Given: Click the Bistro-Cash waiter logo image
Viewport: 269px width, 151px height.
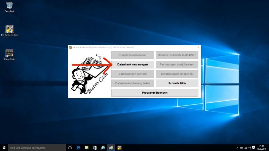Looking at the screenshot, I should click(89, 74).
